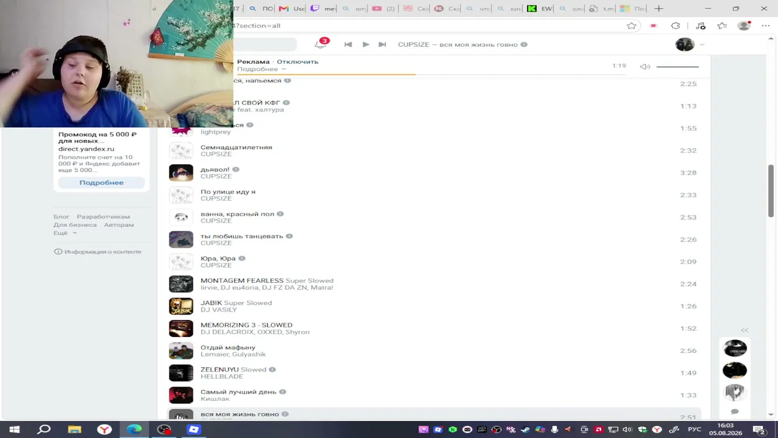Play track Семнадцатилетняя by CUPSIZE
This screenshot has width=778, height=438.
pos(434,150)
